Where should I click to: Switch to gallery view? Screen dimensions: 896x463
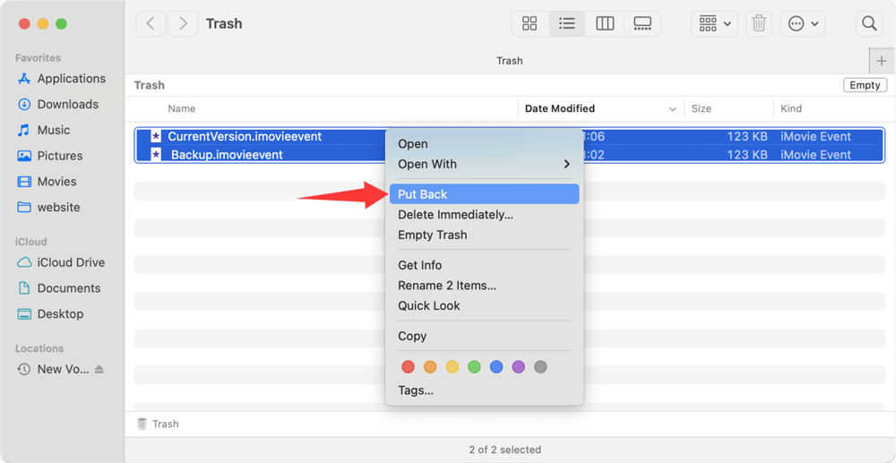coord(642,24)
